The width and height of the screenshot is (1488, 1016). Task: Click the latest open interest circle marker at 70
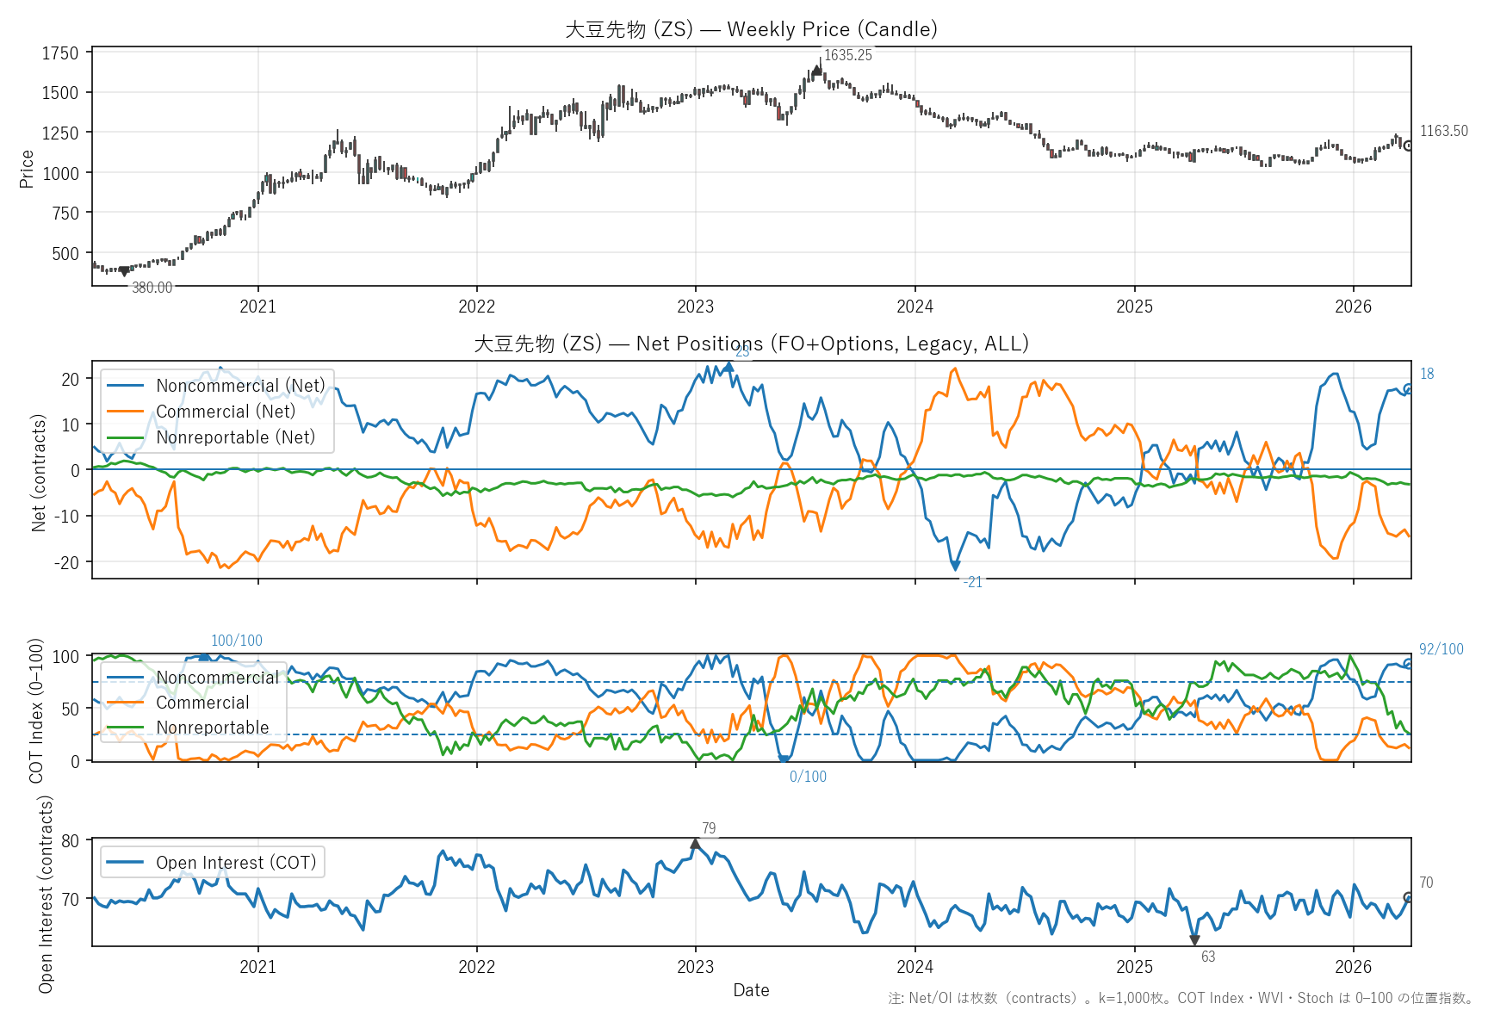(x=1409, y=898)
